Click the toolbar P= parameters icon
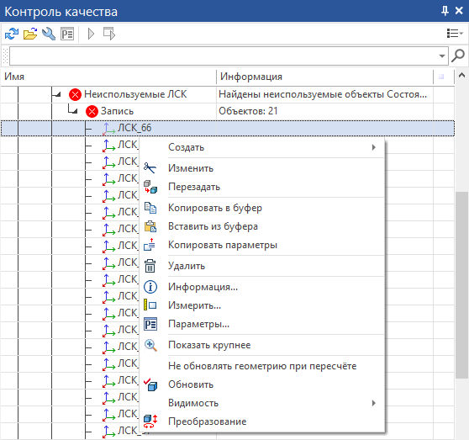Viewport: 469px width, 440px height. coord(67,34)
